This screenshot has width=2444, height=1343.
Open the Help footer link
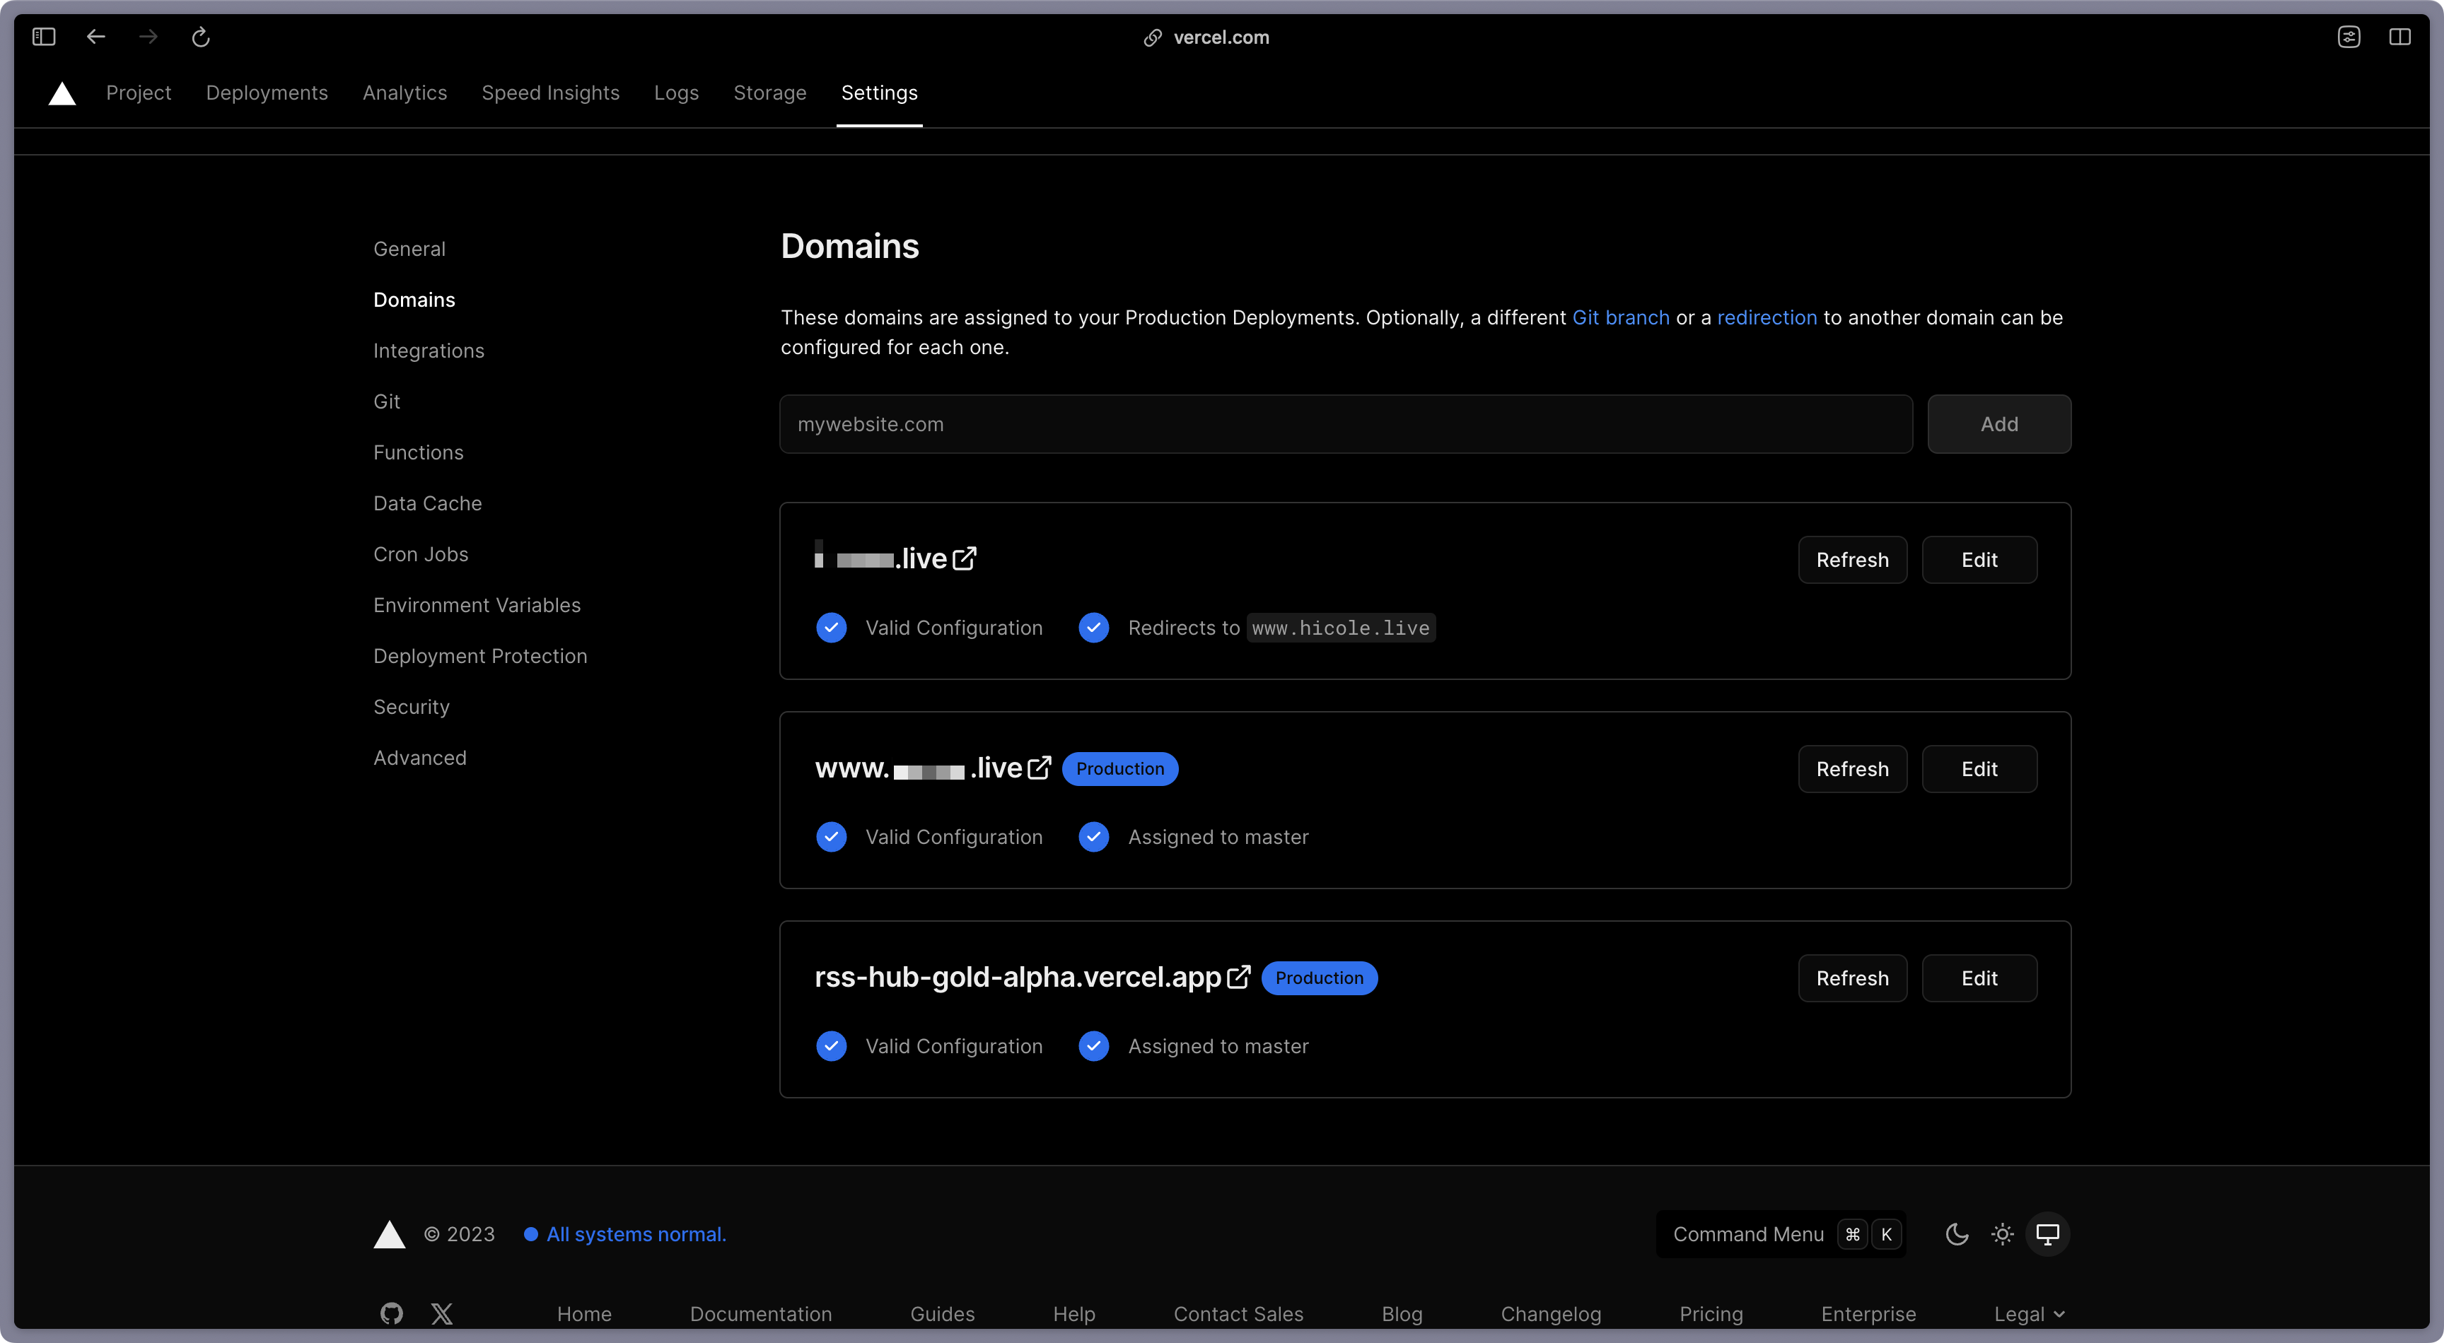1074,1313
